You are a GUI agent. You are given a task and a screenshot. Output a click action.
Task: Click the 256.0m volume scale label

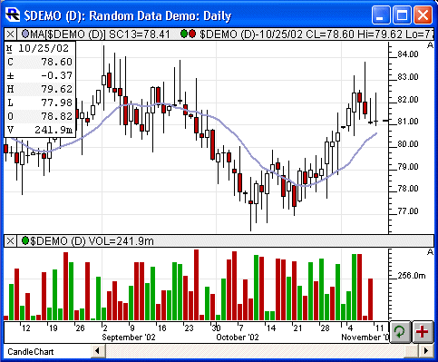[412, 276]
